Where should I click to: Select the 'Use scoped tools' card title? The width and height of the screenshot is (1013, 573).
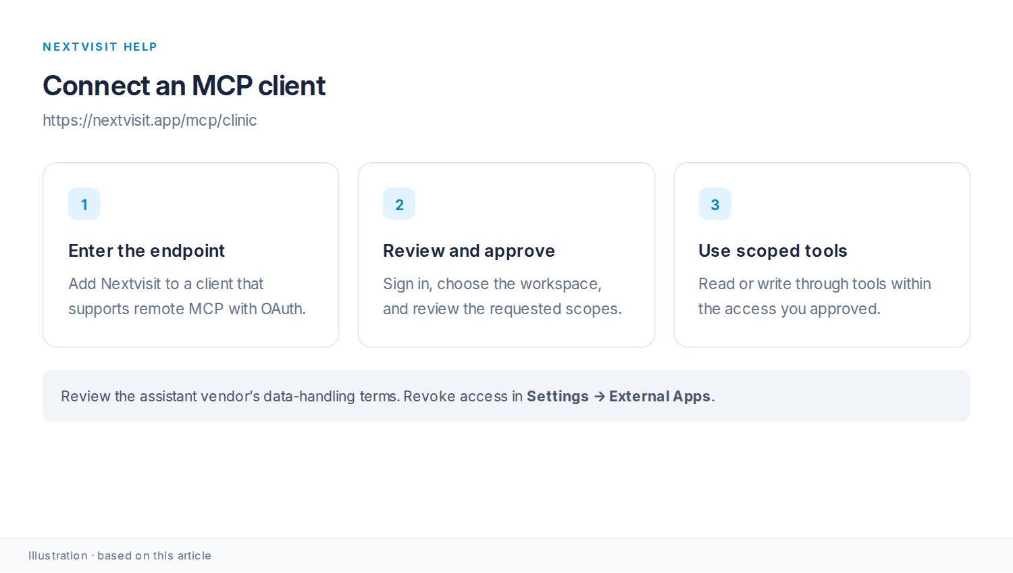(x=773, y=251)
